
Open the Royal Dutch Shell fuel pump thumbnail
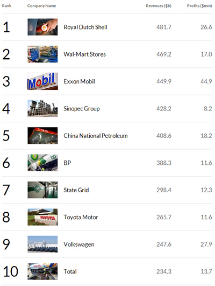(42, 27)
